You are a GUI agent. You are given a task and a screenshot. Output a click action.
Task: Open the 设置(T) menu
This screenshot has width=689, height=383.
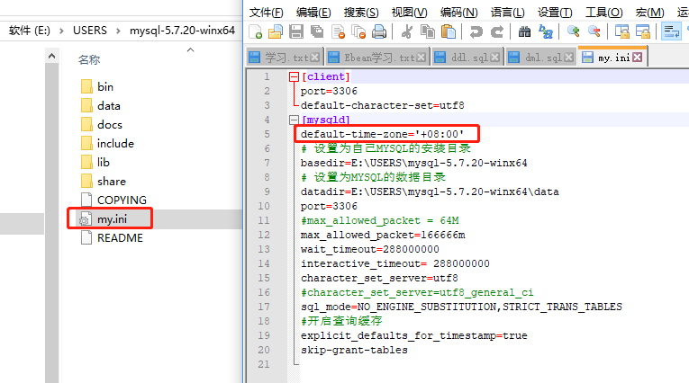(x=555, y=13)
